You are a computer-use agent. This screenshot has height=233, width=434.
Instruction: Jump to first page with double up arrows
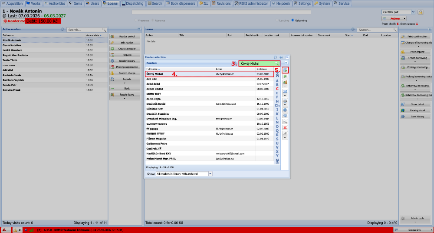pos(277,75)
